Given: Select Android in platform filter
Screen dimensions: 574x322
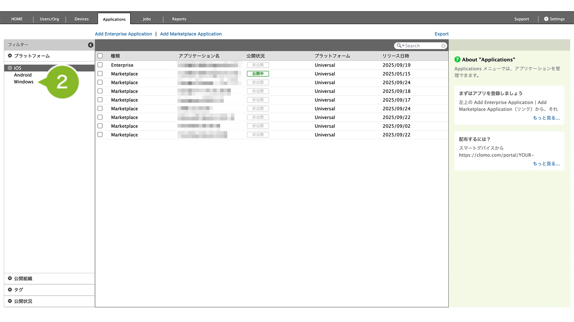Looking at the screenshot, I should (x=23, y=75).
